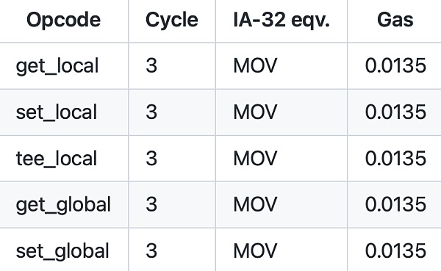This screenshot has height=271, width=441.
Task: Select the gas value for tee_local
Action: [x=395, y=159]
